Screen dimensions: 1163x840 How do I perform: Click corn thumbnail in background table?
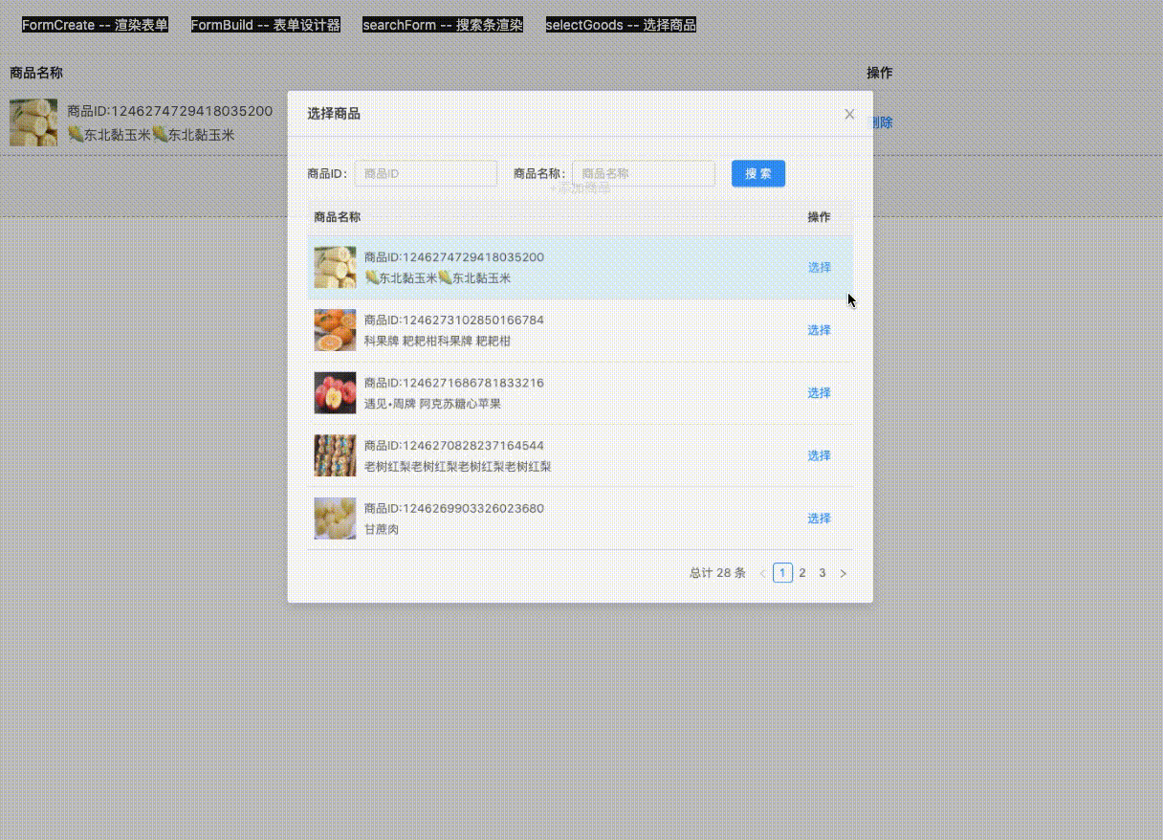33,122
